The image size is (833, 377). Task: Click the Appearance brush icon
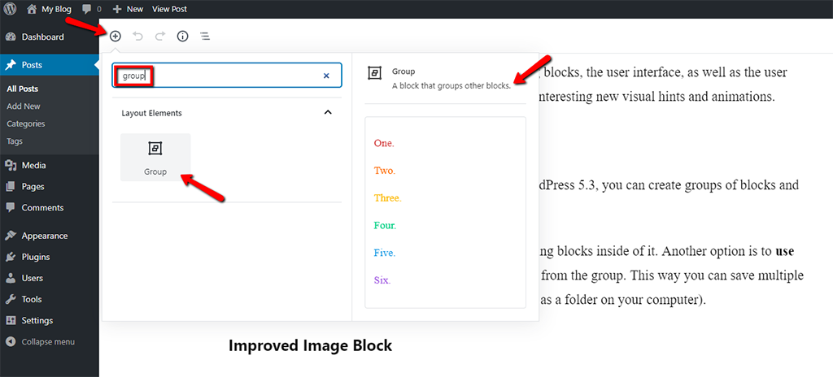point(11,236)
